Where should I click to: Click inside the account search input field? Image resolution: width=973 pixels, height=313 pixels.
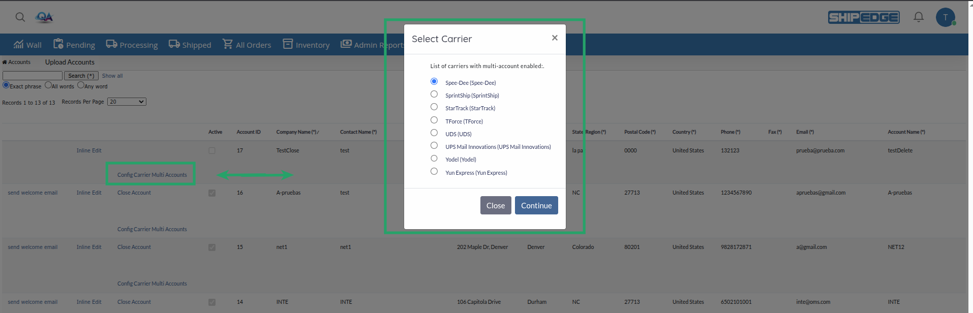[32, 75]
